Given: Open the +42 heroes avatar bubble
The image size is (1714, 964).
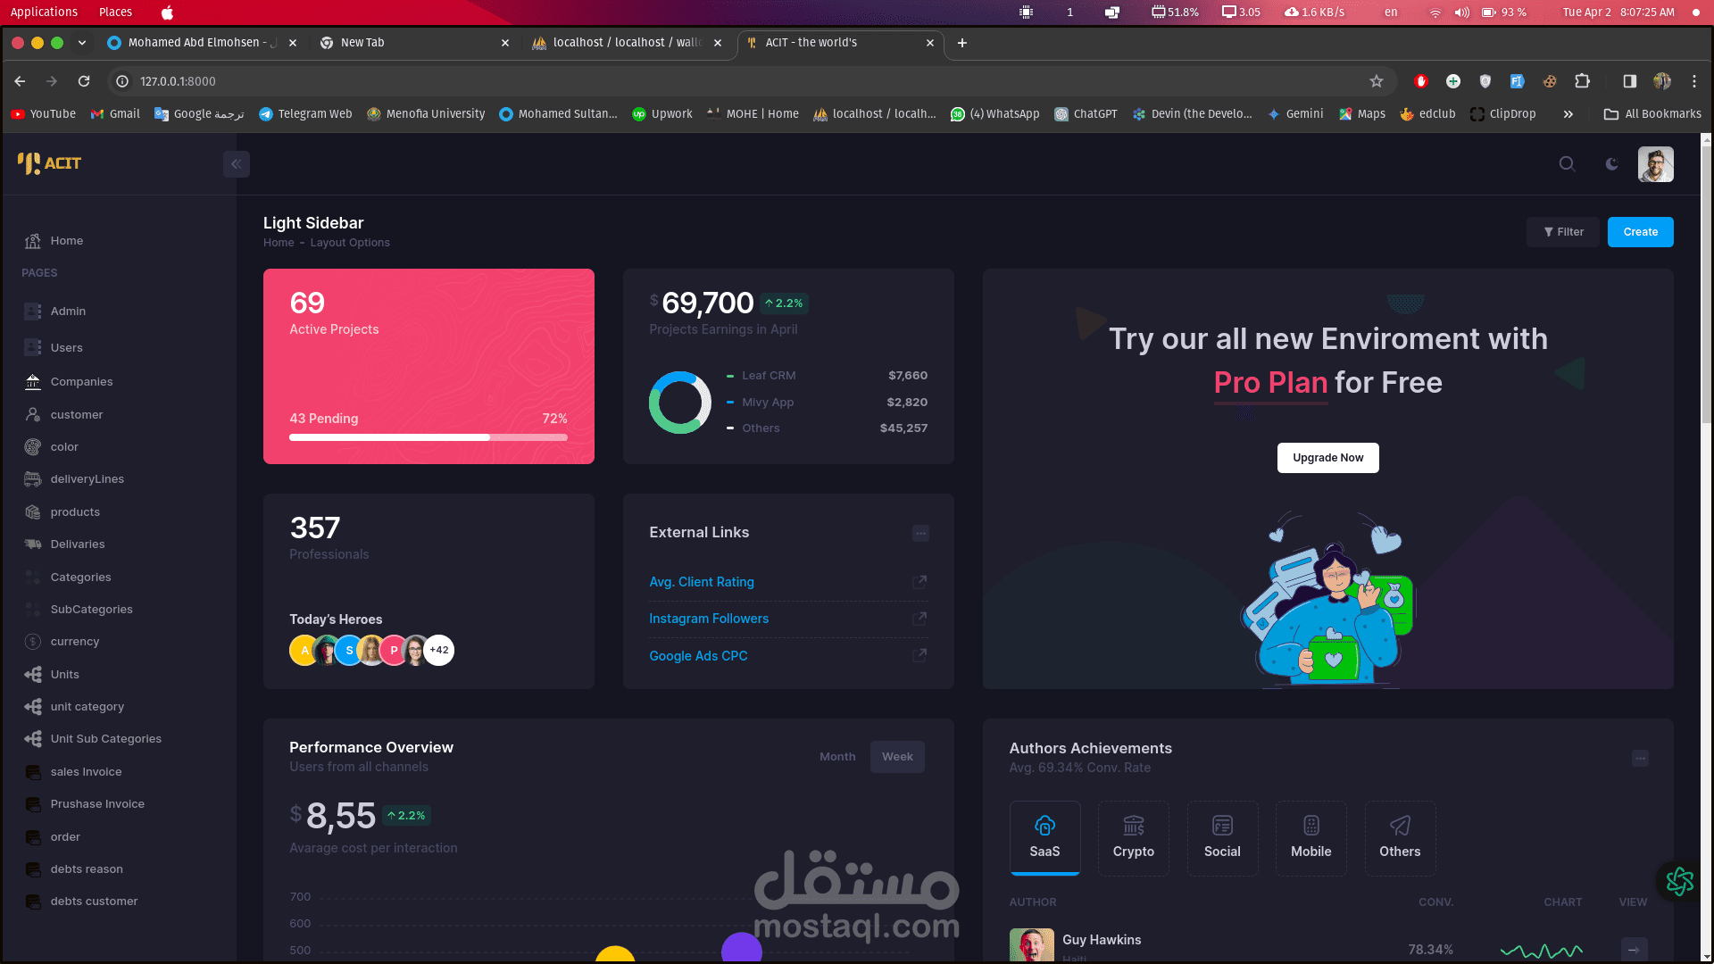Looking at the screenshot, I should click(439, 651).
